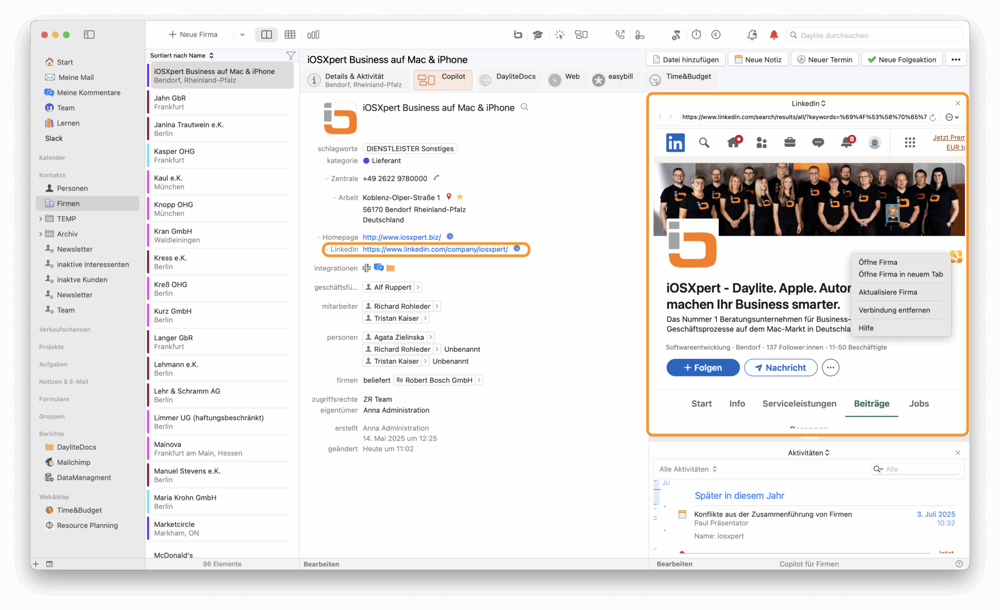Collapse the Zentrale phone chevron
The image size is (1000, 610).
[327, 179]
